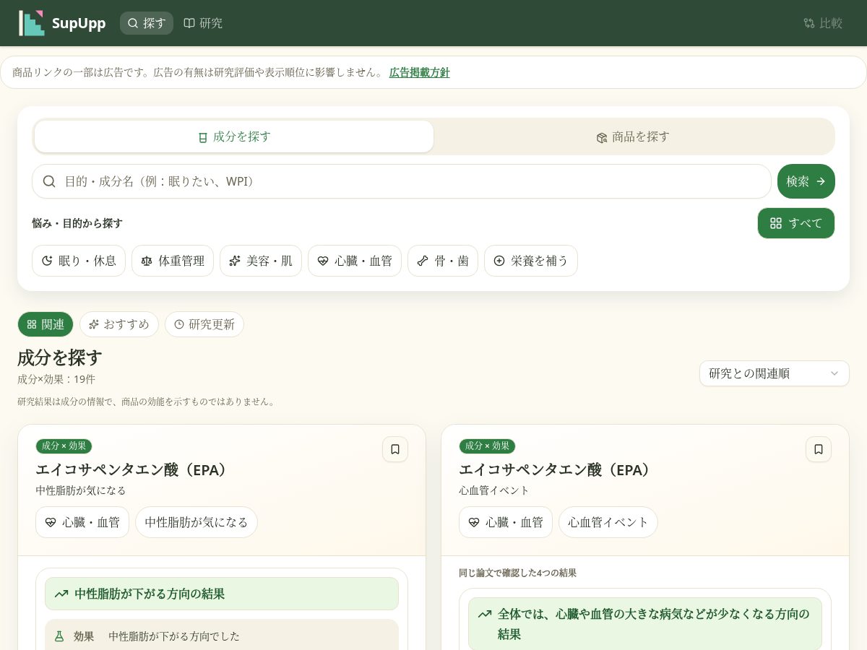Bookmark the EPA 中性脂肪が気になる card

coord(395,449)
